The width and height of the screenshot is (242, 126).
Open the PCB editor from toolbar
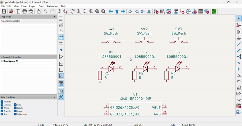(x=214, y=11)
